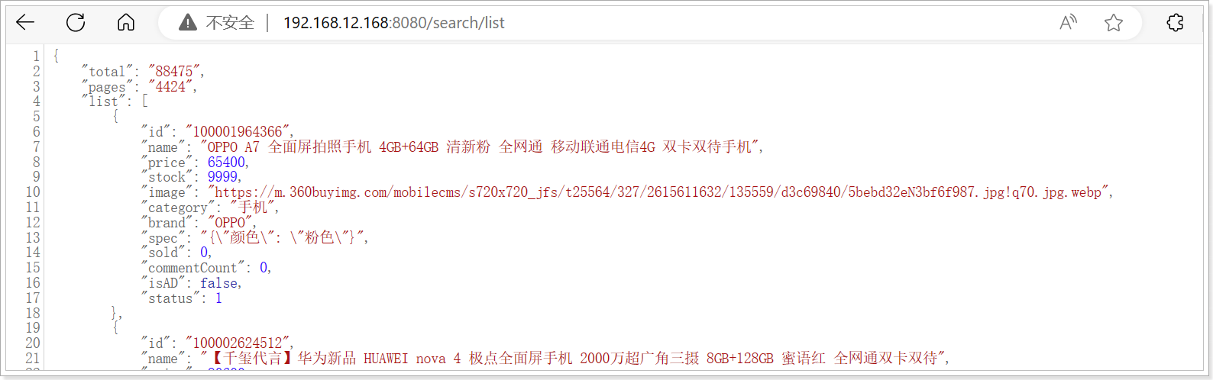The width and height of the screenshot is (1213, 380).
Task: Click the 不安全 security label
Action: [230, 23]
